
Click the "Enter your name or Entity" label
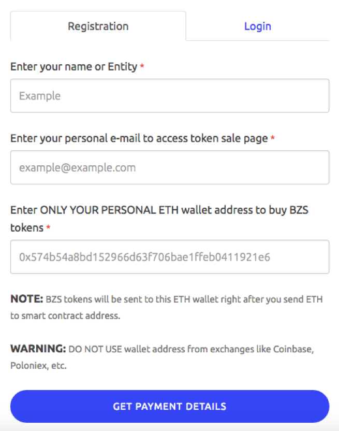click(73, 67)
